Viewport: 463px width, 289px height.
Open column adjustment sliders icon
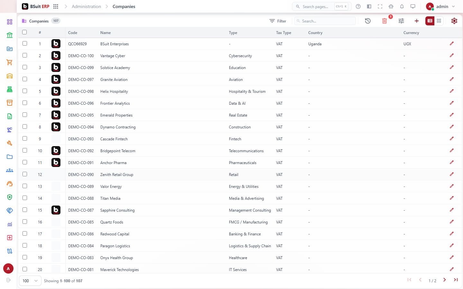tap(401, 21)
